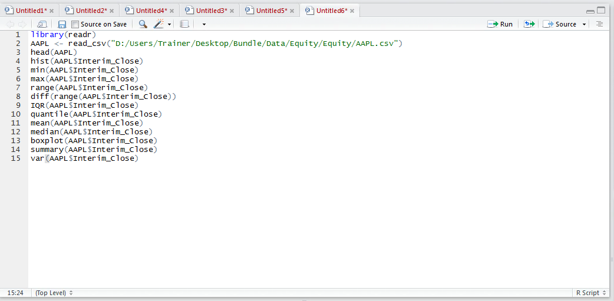Image resolution: width=614 pixels, height=301 pixels.
Task: Close the Untitled6 tab
Action: (352, 11)
